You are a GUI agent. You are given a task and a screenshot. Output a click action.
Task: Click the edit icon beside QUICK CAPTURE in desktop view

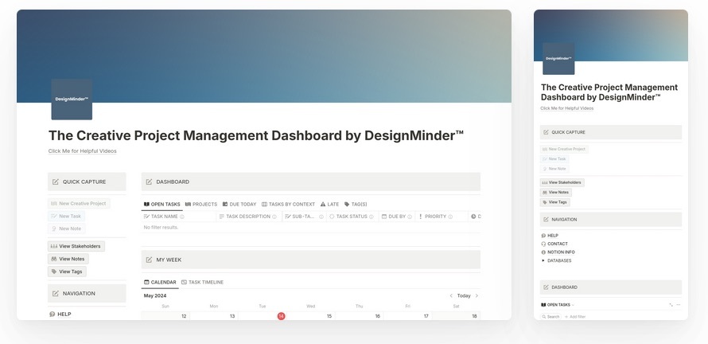[56, 182]
